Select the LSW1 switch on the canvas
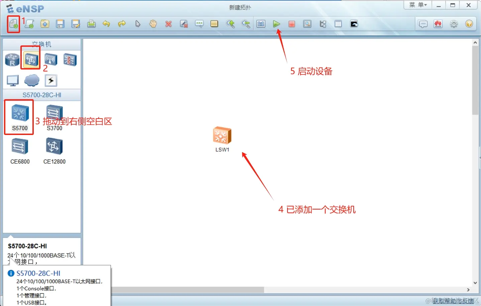This screenshot has height=306, width=481. pyautogui.click(x=222, y=135)
